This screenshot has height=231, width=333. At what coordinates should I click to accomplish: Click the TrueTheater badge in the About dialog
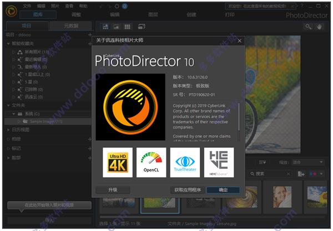[x=185, y=162]
